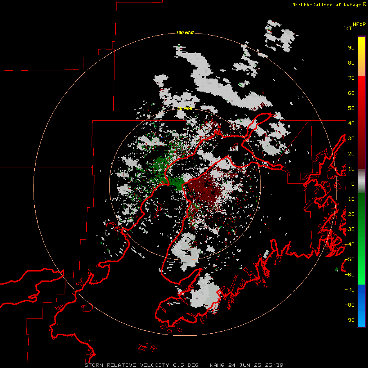Click the -20 value on the velocity scale

coord(350,214)
